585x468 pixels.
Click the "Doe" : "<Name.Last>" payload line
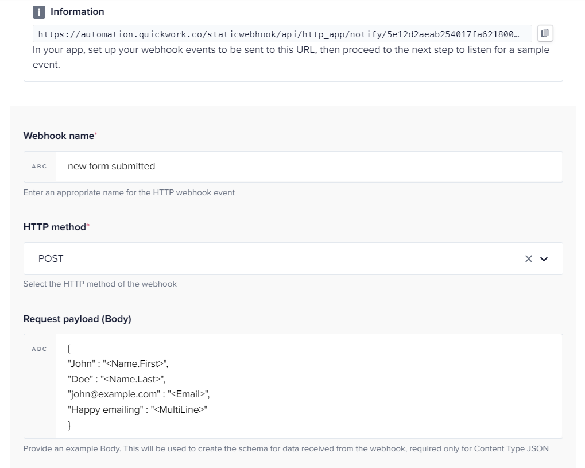pyautogui.click(x=117, y=379)
